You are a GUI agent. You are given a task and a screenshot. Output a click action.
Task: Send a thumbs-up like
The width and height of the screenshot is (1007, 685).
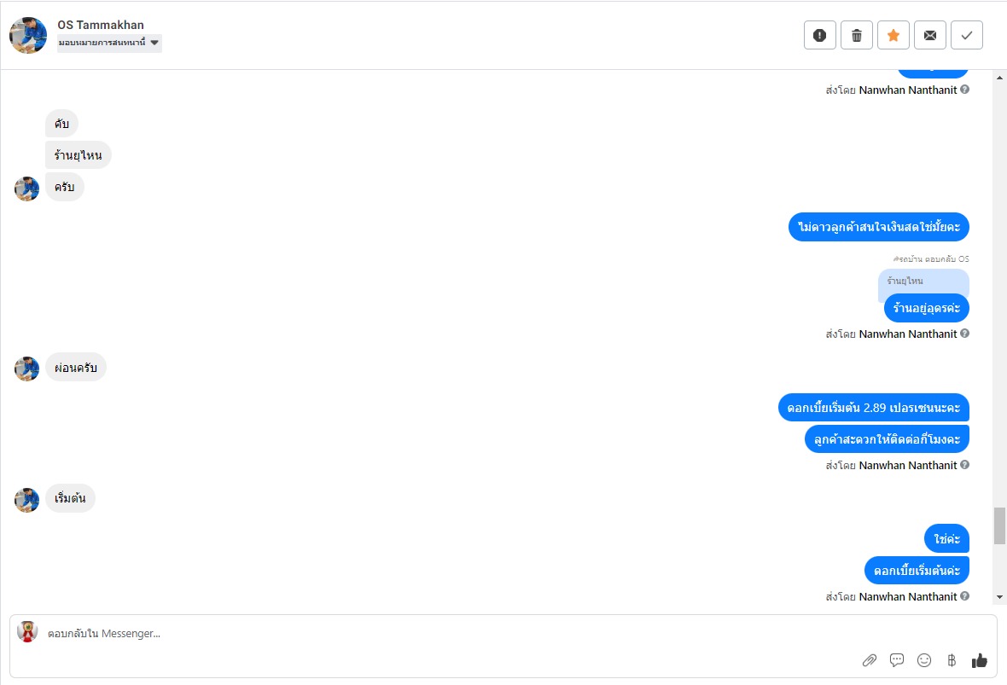[979, 659]
